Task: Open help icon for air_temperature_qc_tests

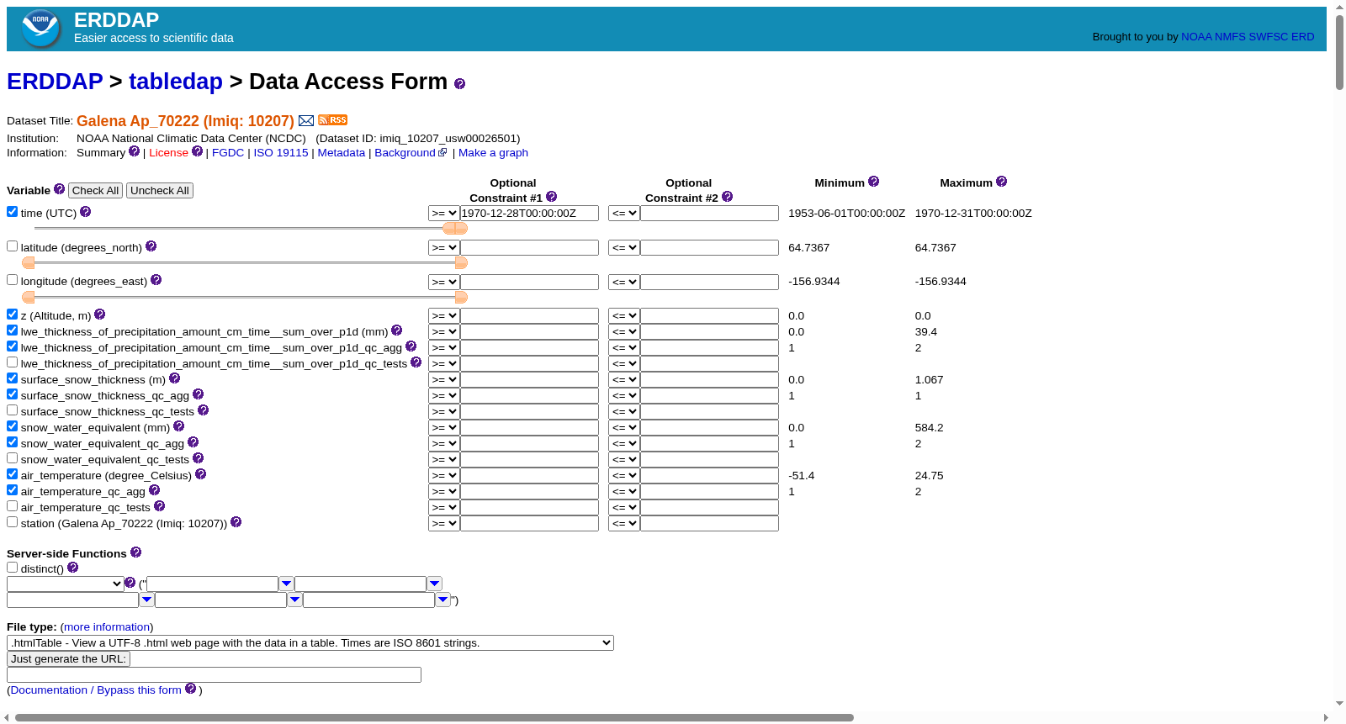Action: [159, 506]
